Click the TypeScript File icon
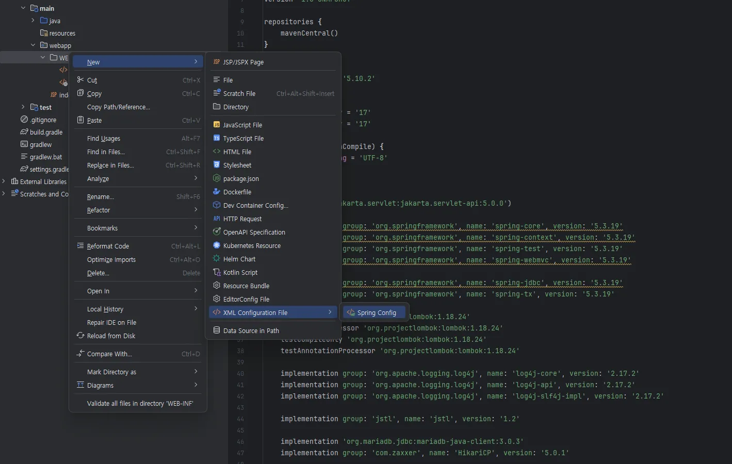 (217, 138)
